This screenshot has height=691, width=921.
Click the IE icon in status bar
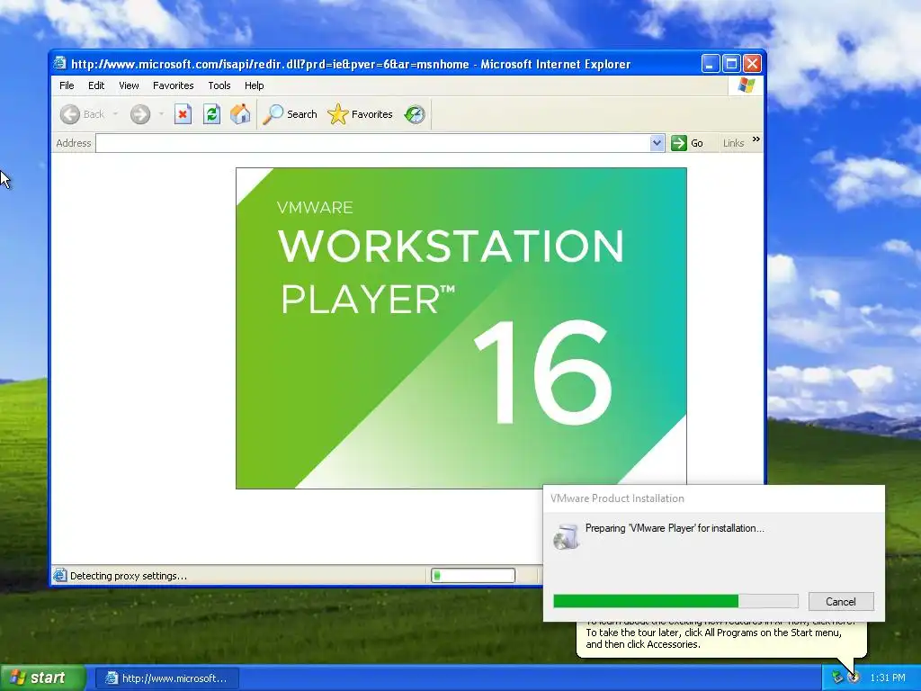click(x=60, y=575)
